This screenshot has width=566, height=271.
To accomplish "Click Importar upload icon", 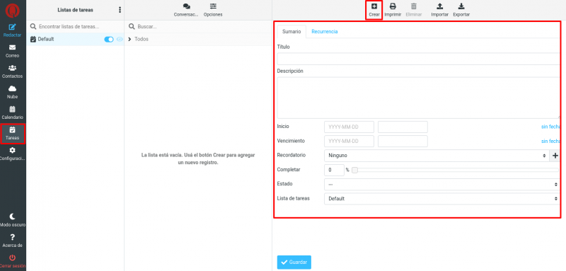I will [x=439, y=6].
